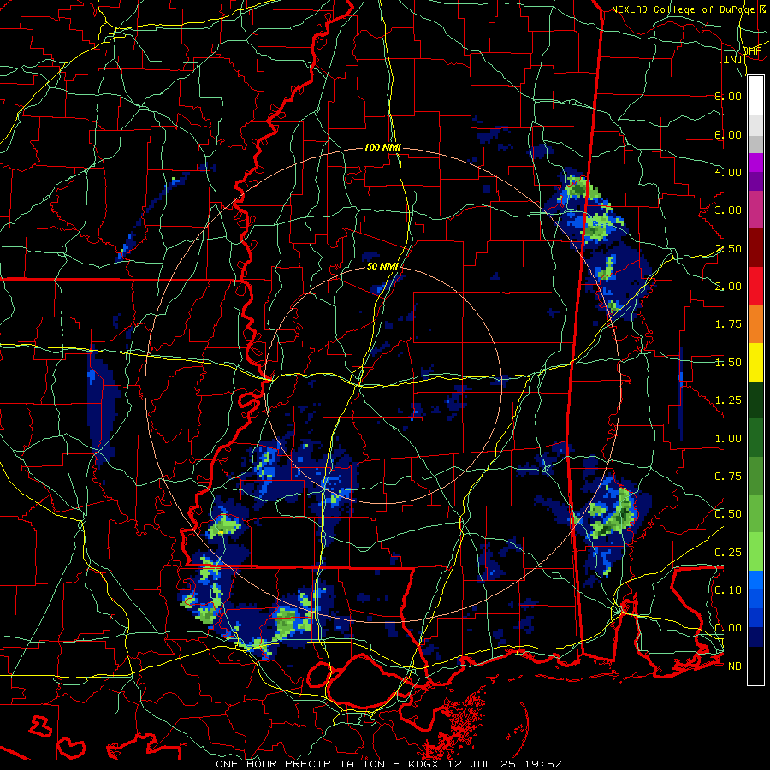Click the 0.10 legend value
Image resolution: width=770 pixels, height=770 pixels.
tap(728, 590)
